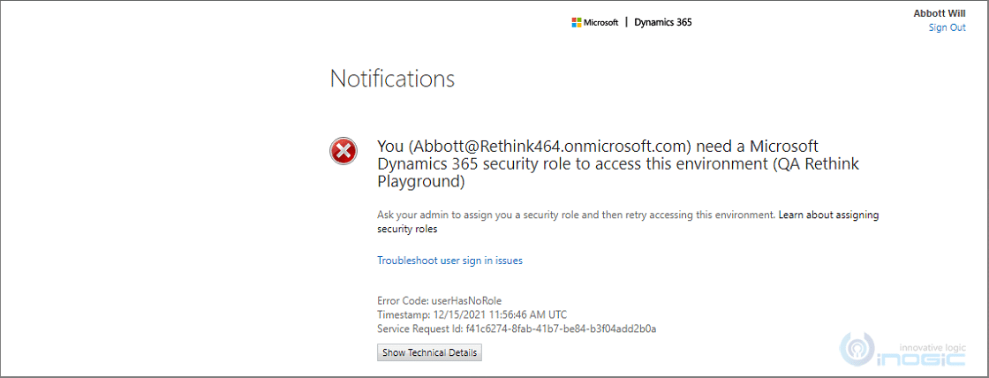Screen dimensions: 989x378
Task: Click the Abbott Will user name
Action: (940, 13)
